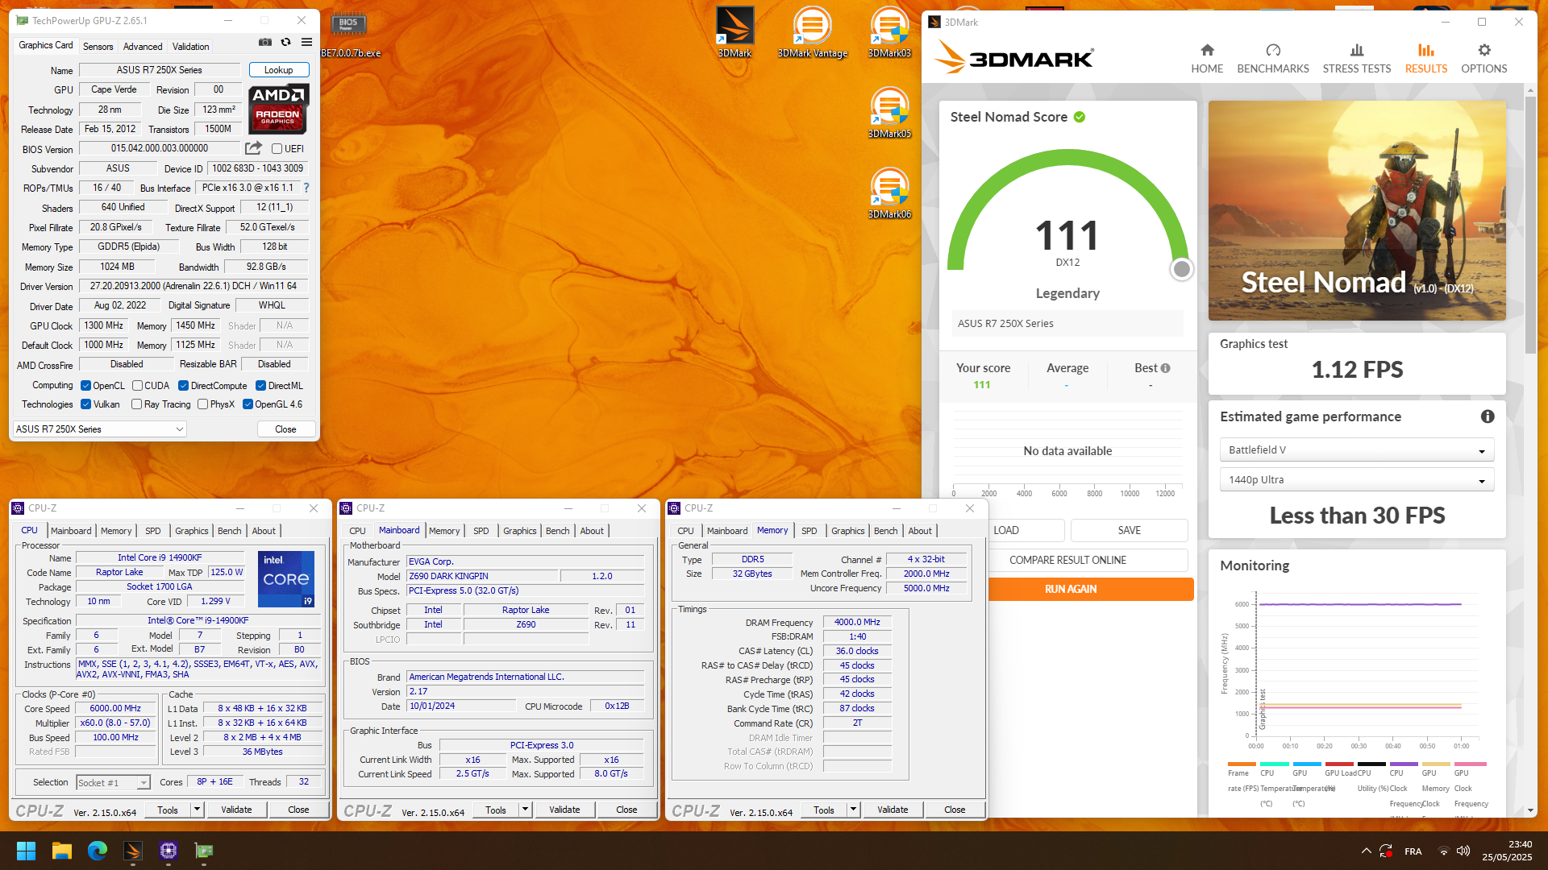Open the Battlefield V game dropdown
Viewport: 1548px width, 870px height.
coord(1357,449)
